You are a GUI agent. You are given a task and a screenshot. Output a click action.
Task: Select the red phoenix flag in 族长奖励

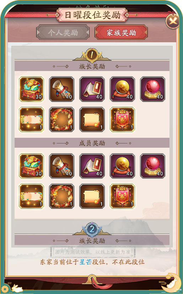[122, 119]
